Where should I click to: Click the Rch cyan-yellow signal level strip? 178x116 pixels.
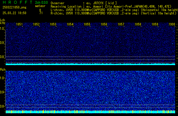(x=90, y=112)
